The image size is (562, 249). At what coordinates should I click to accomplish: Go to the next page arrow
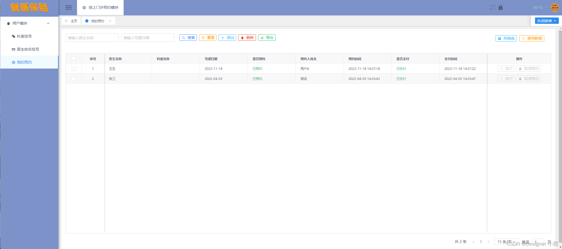(488, 242)
